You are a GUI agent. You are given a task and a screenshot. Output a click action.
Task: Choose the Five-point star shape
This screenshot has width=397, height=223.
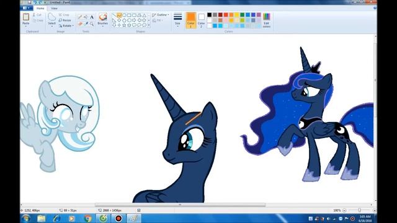point(124,25)
